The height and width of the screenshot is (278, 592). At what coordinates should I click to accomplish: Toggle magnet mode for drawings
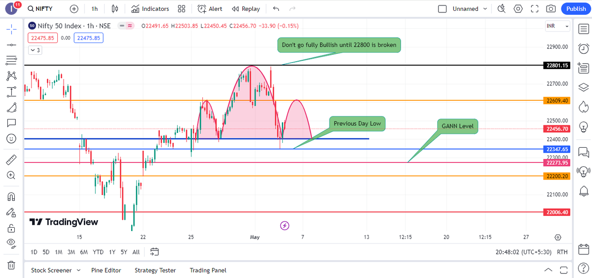pyautogui.click(x=11, y=197)
